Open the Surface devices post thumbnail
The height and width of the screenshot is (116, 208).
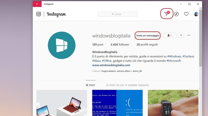tap(62, 103)
